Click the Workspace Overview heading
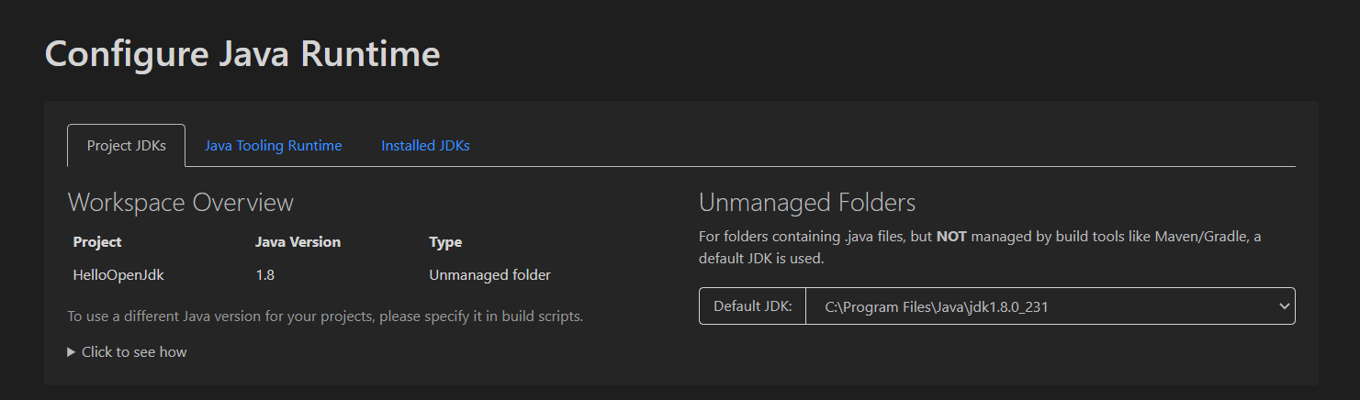 [x=181, y=203]
